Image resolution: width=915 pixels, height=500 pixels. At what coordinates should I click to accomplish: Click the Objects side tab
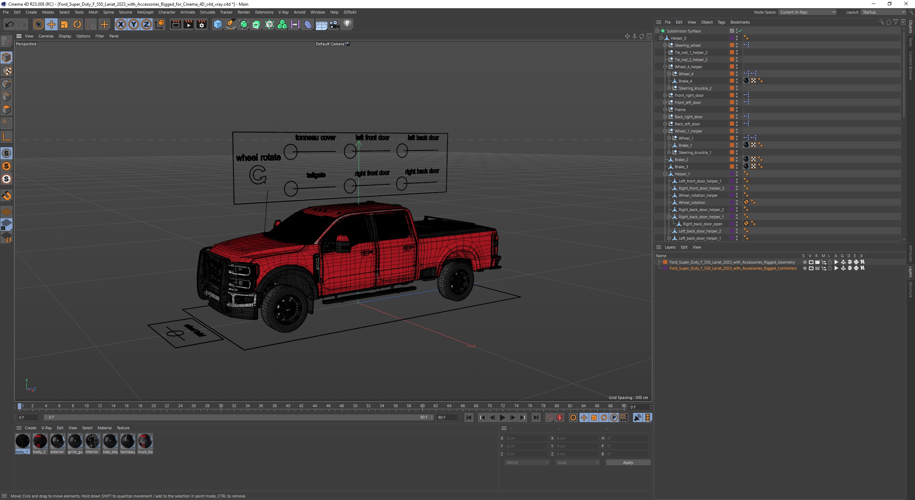pyautogui.click(x=911, y=27)
